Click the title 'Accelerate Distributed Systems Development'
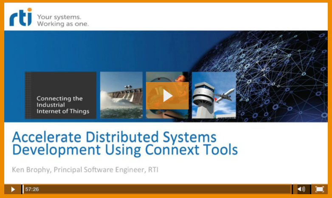 (x=125, y=143)
